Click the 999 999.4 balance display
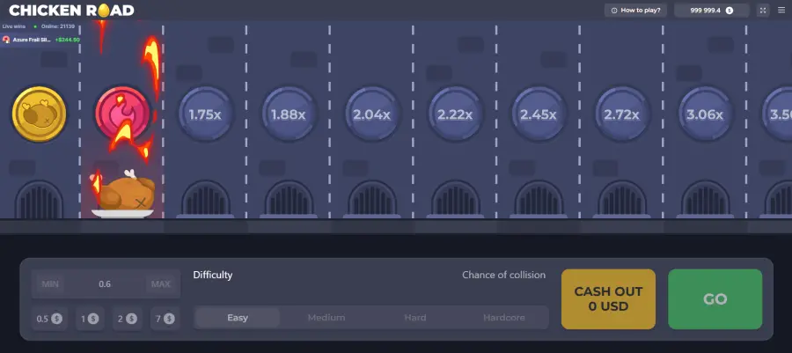 712,10
